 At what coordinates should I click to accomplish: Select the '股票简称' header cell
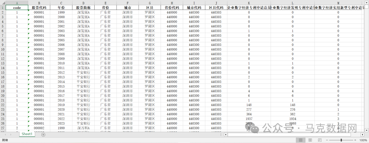pyautogui.click(x=83, y=8)
